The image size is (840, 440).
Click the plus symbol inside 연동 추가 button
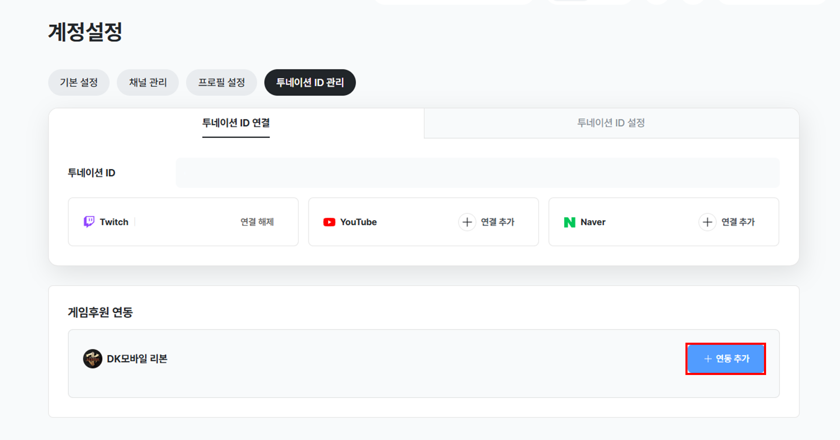pos(708,359)
